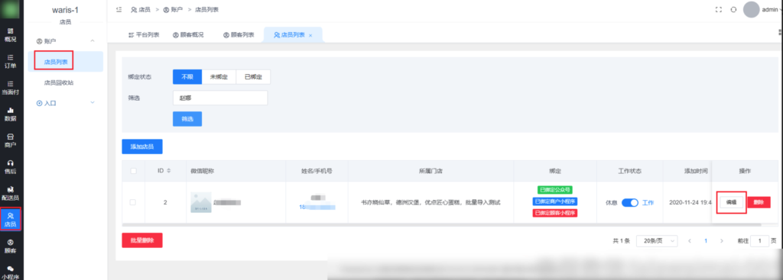Select the 已绑定 binding status option
Screen dimensions: 783x280
[x=253, y=77]
